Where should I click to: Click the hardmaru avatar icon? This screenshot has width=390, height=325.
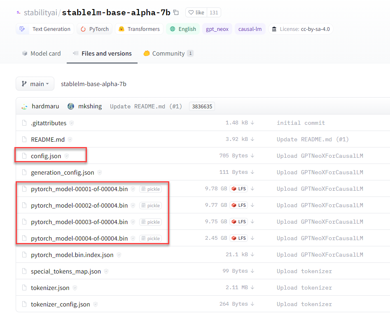(25, 107)
